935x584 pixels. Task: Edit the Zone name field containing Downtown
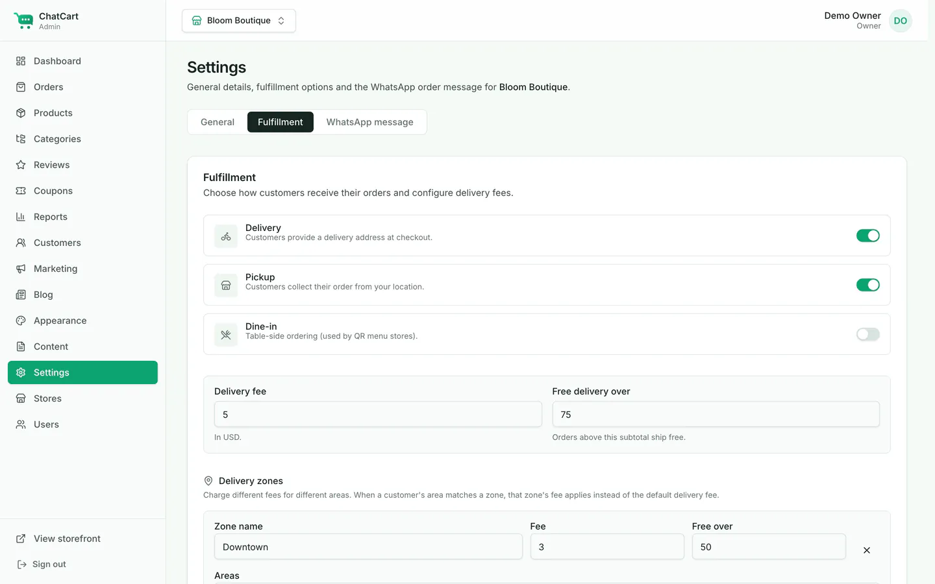[x=368, y=546]
